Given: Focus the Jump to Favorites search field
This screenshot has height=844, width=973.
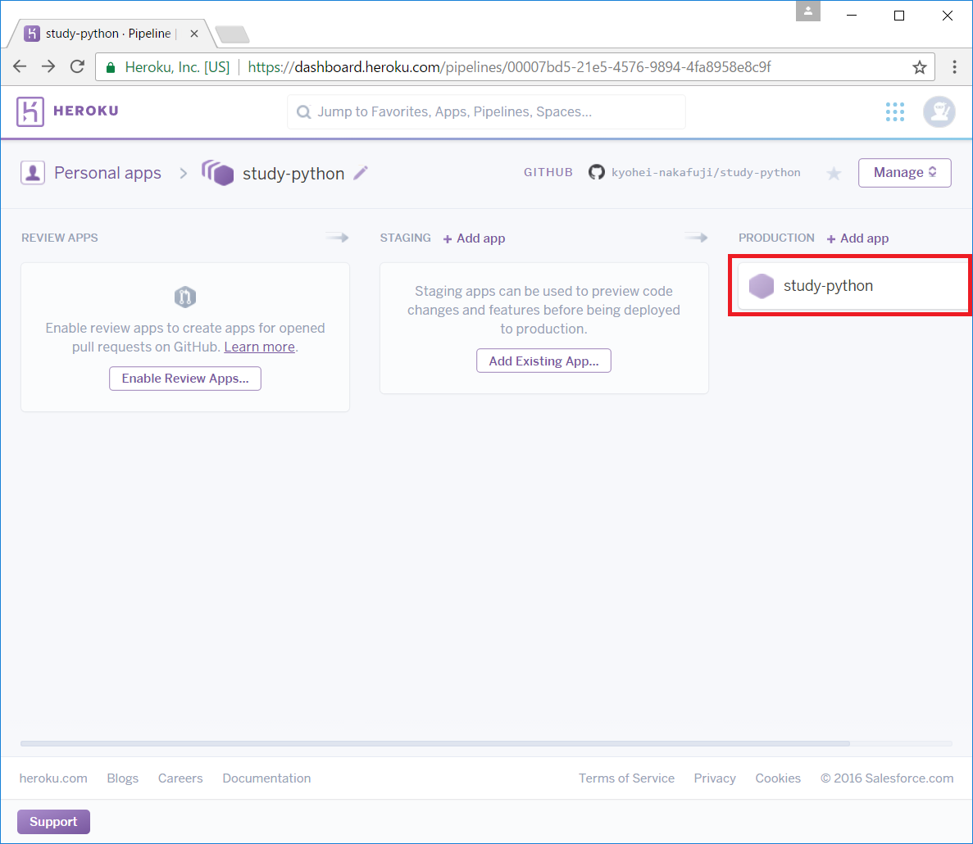Looking at the screenshot, I should point(486,111).
